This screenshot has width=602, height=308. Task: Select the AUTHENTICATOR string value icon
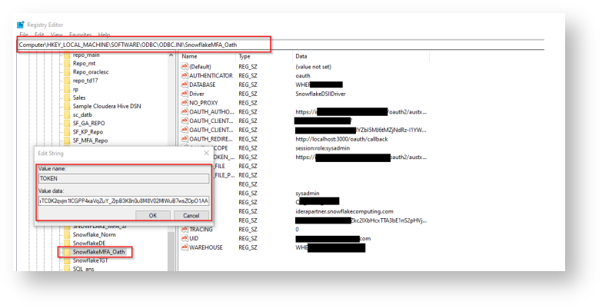(185, 75)
